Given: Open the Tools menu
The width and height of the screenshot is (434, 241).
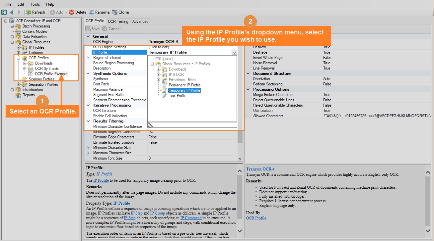Looking at the screenshot, I should [x=35, y=4].
